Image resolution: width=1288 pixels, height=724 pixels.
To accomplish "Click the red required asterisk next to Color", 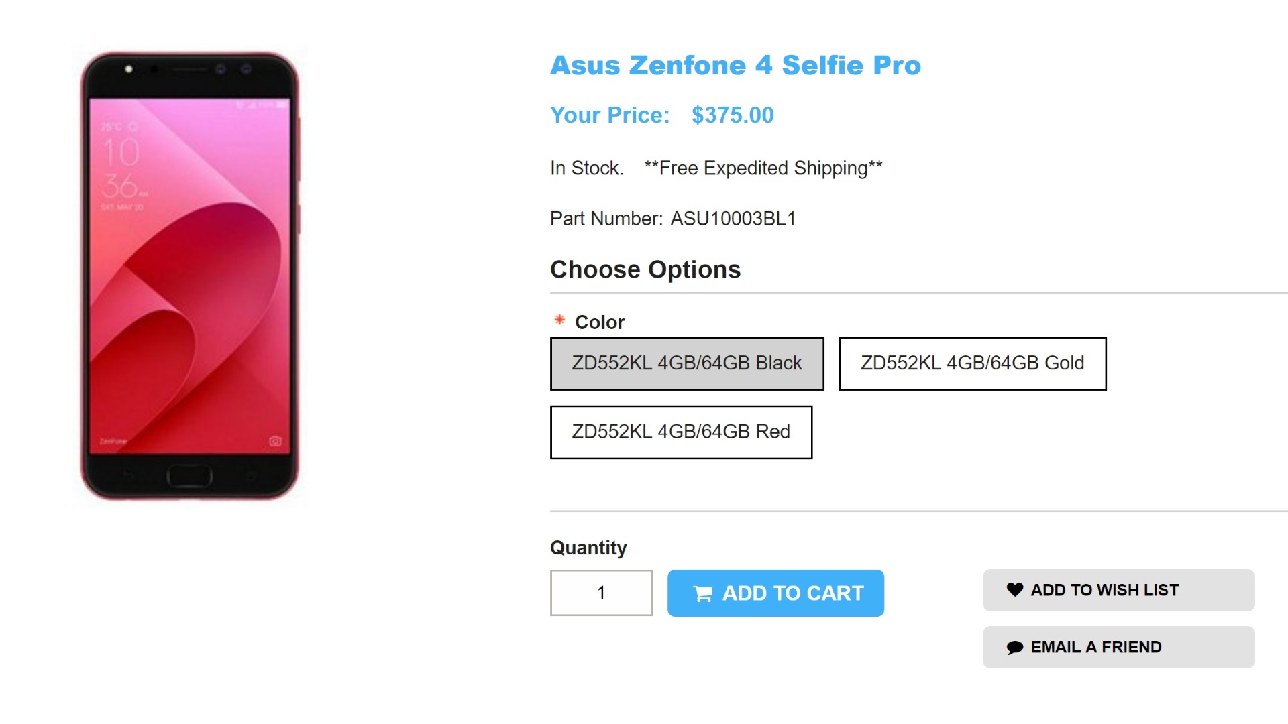I will [559, 320].
